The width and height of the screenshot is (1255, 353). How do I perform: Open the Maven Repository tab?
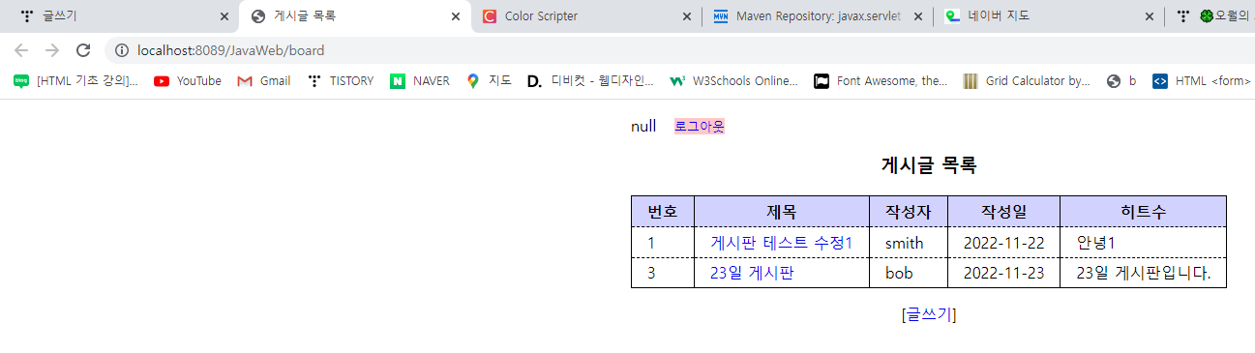[x=818, y=16]
